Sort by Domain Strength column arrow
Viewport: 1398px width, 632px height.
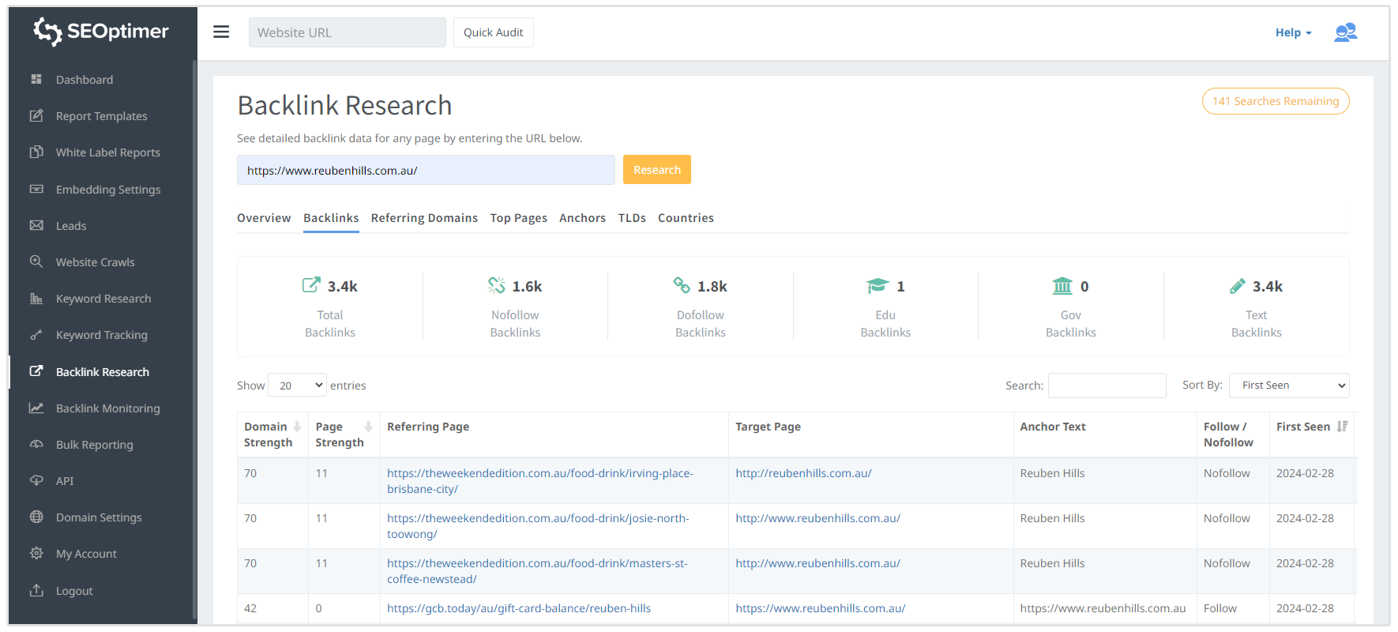coord(297,427)
